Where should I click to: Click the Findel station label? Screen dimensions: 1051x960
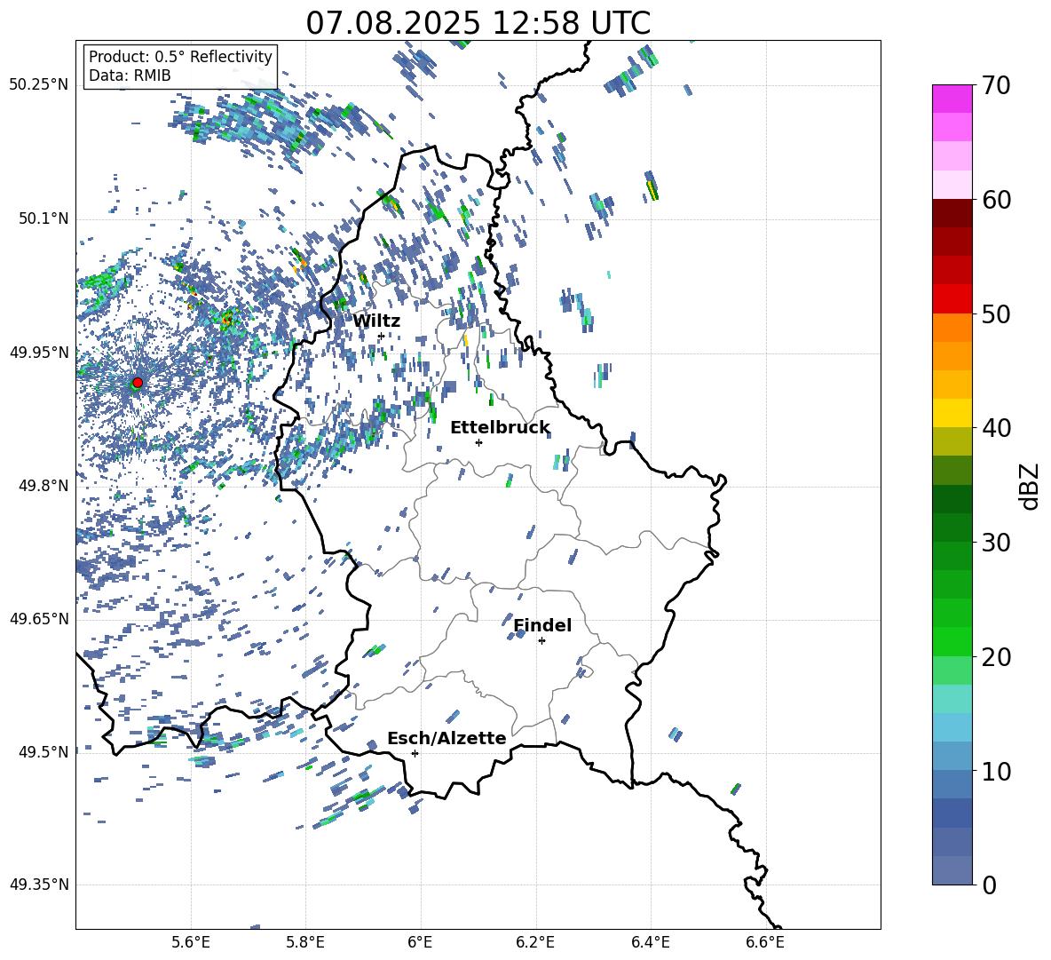tap(542, 625)
